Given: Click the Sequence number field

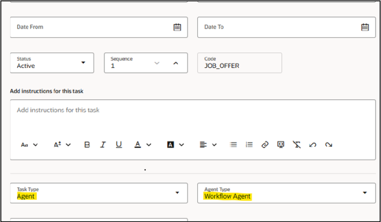Looking at the screenshot, I should (146, 63).
